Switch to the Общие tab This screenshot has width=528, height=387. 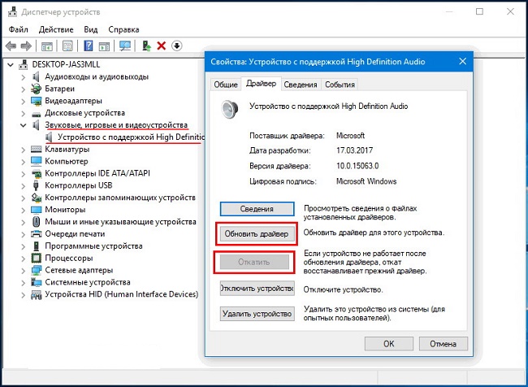(x=226, y=85)
